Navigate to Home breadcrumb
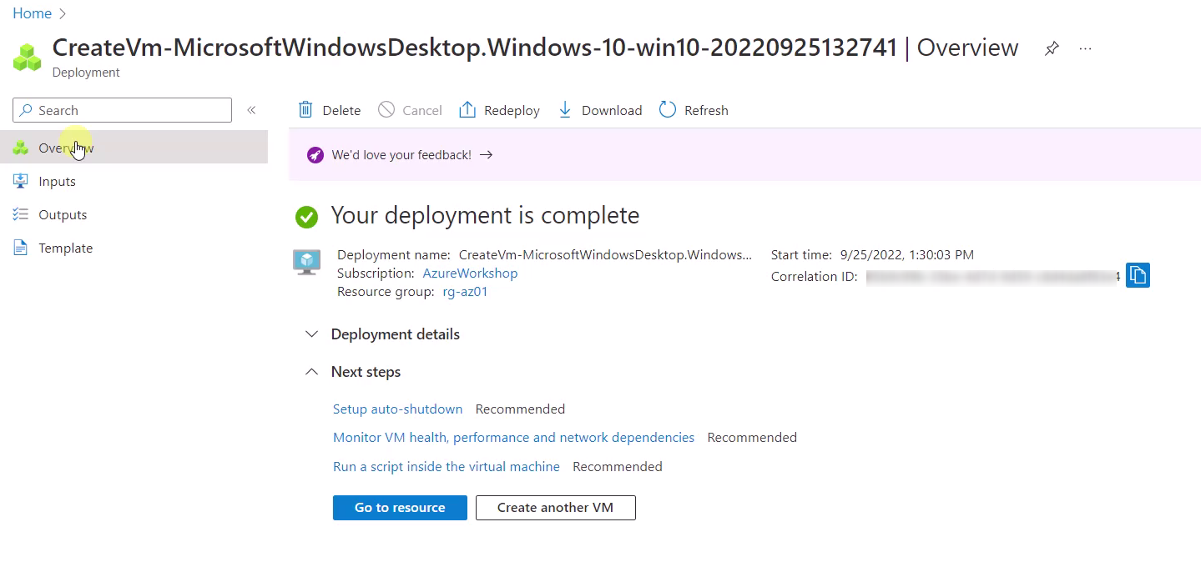The image size is (1201, 567). click(32, 13)
